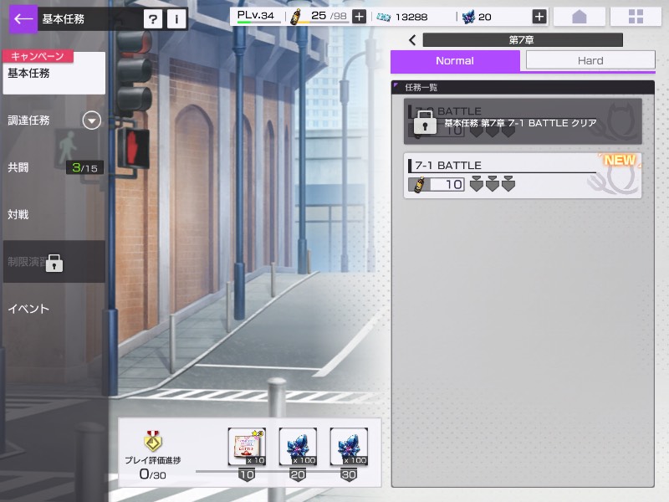669x502 pixels.
Task: Click the milestone 20 marker on progress bar
Action: pos(298,474)
